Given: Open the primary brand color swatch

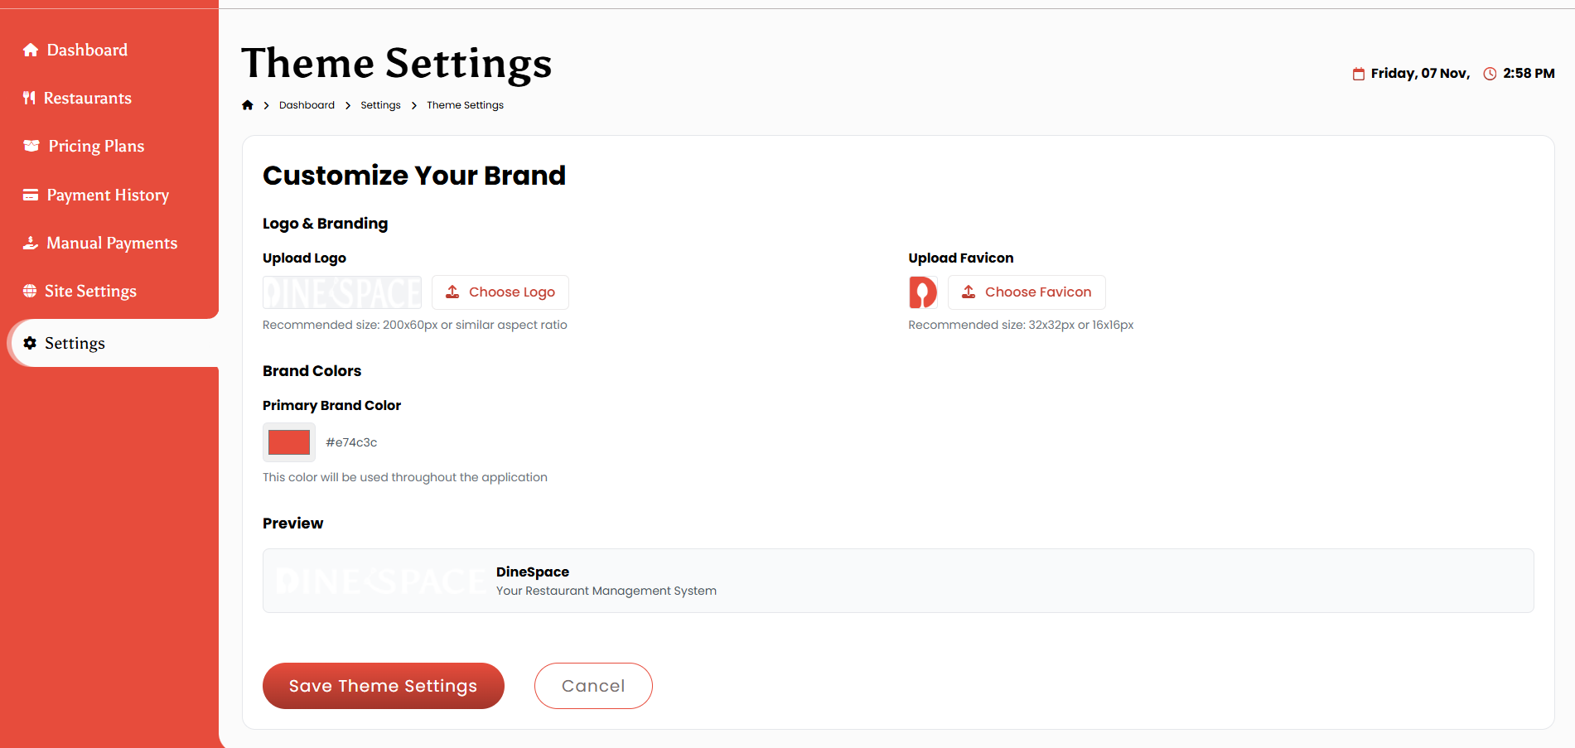Looking at the screenshot, I should pos(289,442).
